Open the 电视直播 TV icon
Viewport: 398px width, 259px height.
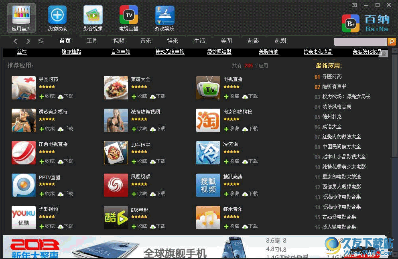pos(129,18)
